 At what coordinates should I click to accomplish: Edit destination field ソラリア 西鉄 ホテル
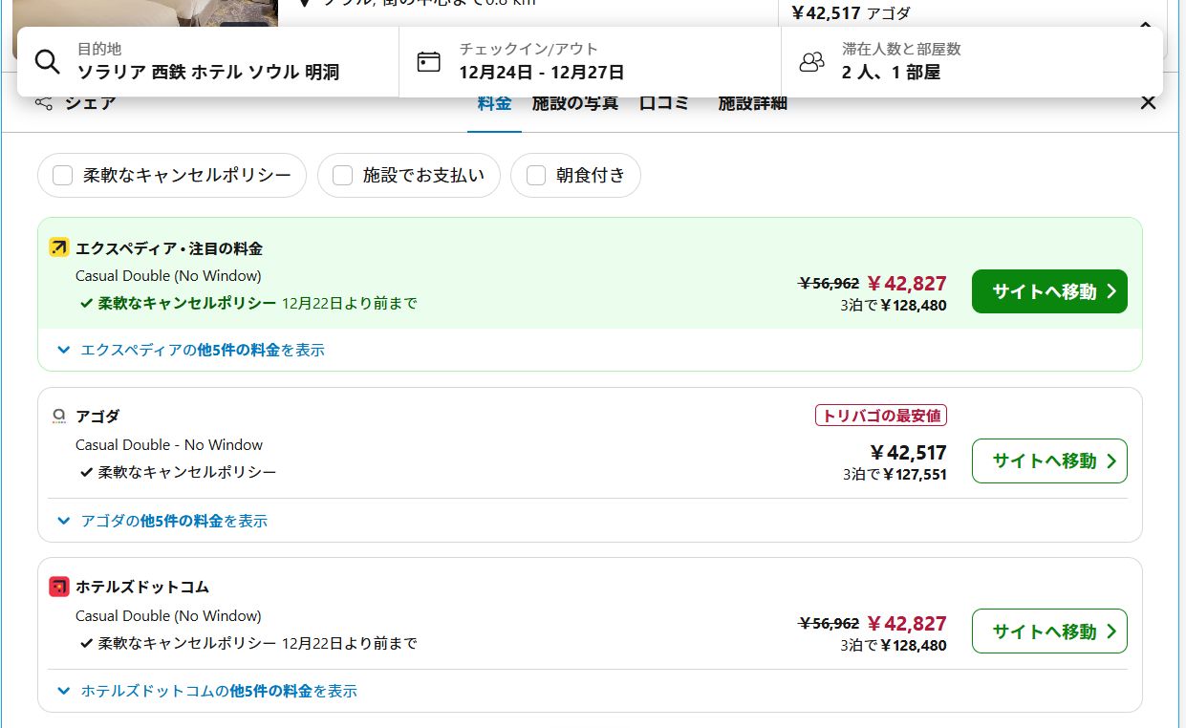(x=207, y=72)
